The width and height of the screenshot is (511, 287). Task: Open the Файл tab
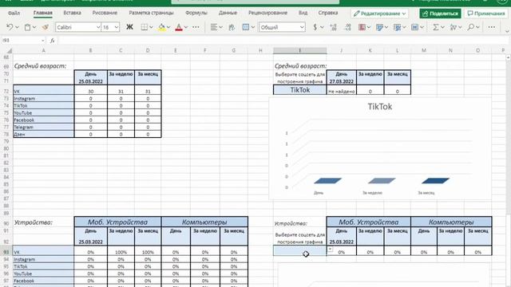pyautogui.click(x=14, y=13)
